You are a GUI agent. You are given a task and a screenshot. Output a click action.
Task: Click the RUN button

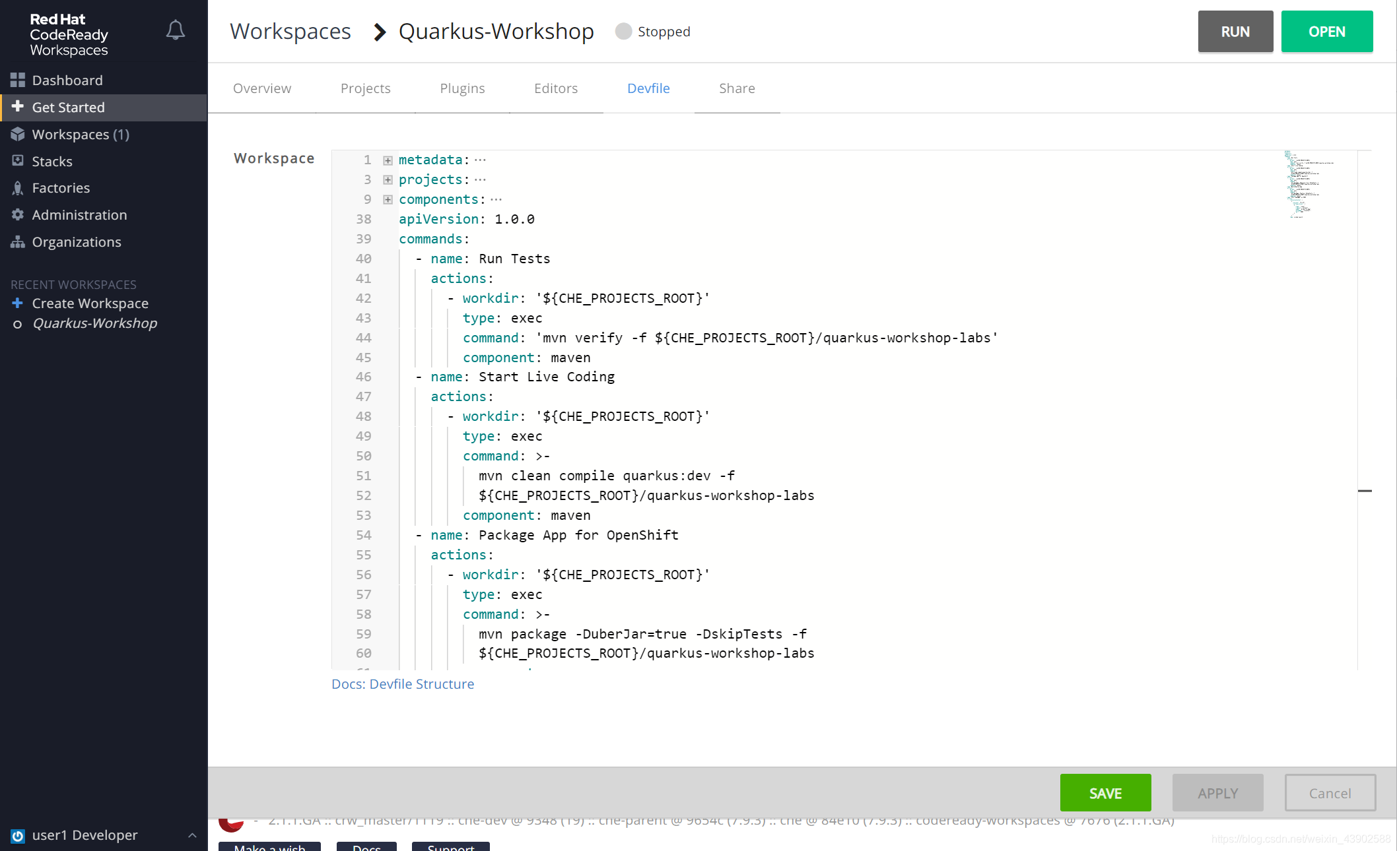click(x=1235, y=31)
